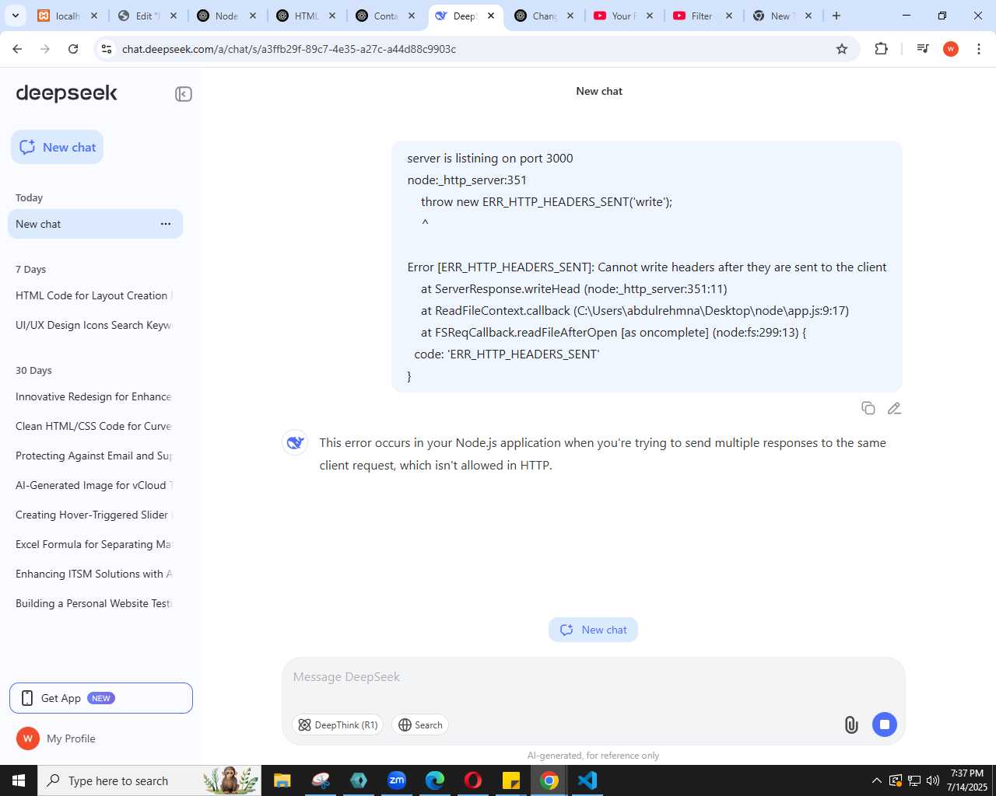
Task: Switch to the Edit tab
Action: pyautogui.click(x=148, y=16)
